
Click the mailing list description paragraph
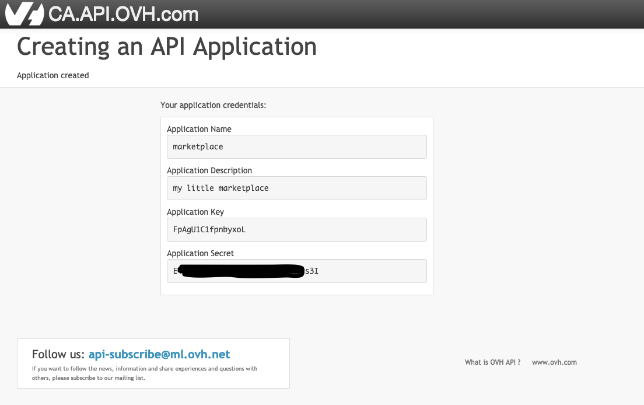145,373
